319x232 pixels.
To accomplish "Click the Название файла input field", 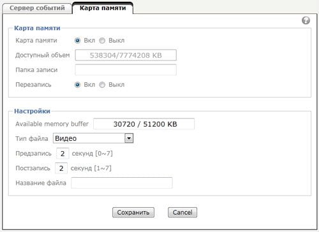I will 122,183.
